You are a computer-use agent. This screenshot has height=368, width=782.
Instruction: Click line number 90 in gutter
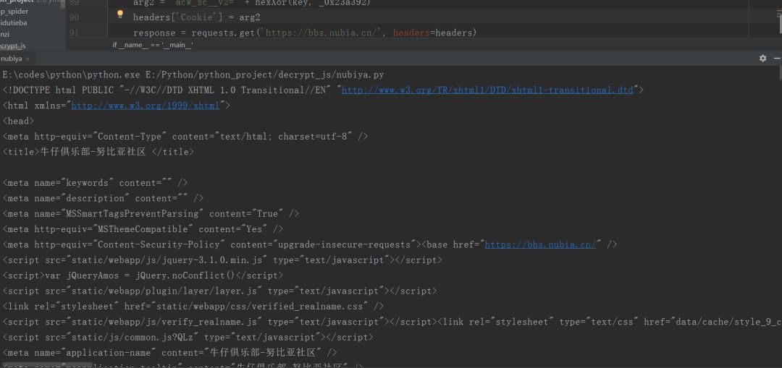tap(74, 17)
